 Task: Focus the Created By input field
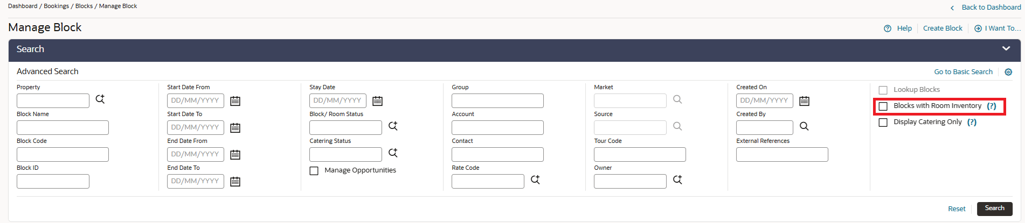(x=765, y=128)
